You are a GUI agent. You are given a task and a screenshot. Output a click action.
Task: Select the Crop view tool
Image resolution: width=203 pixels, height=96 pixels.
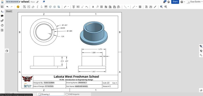[x=59, y=7]
